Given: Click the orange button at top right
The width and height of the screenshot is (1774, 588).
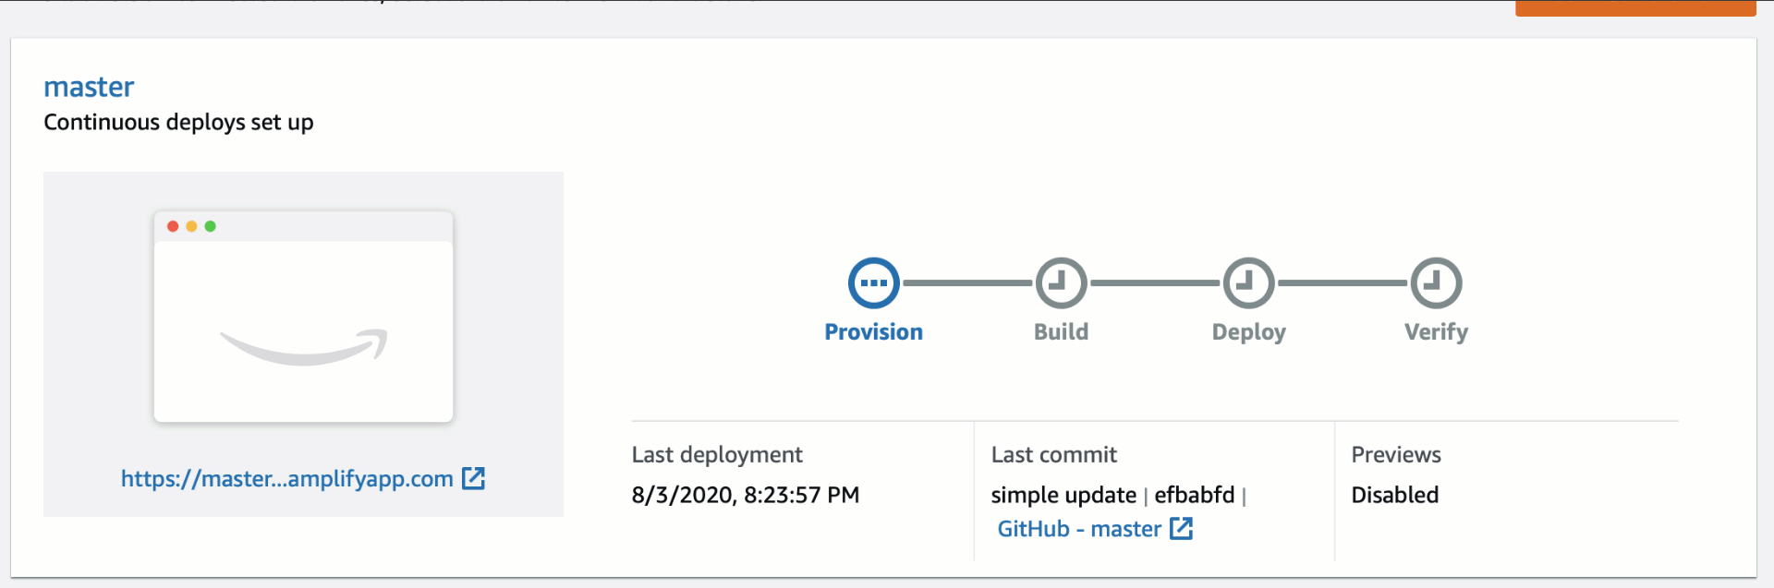Looking at the screenshot, I should [1634, 8].
